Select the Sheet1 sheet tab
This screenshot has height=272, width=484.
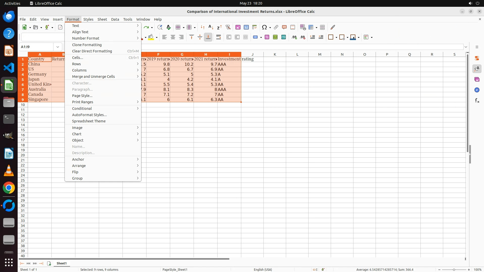pos(62,263)
